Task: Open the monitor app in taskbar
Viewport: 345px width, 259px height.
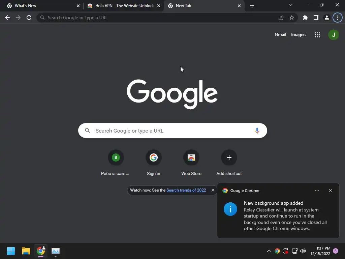Action: [56, 251]
